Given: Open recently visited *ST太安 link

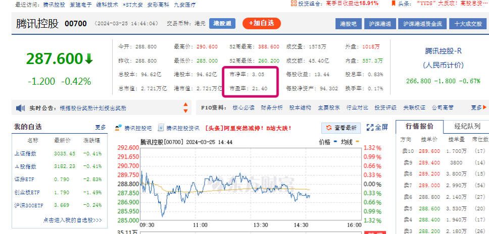Looking at the screenshot, I should click(133, 5).
